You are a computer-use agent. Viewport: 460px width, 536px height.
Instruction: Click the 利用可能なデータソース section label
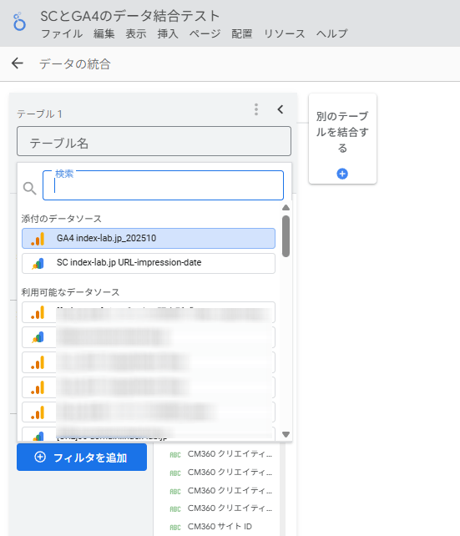(x=70, y=292)
